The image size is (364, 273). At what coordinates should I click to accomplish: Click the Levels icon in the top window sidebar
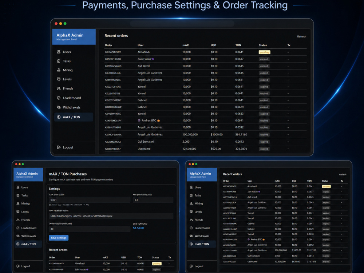[x=59, y=79]
